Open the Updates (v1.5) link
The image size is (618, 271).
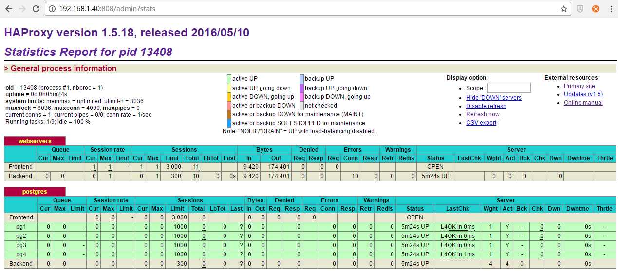(583, 94)
